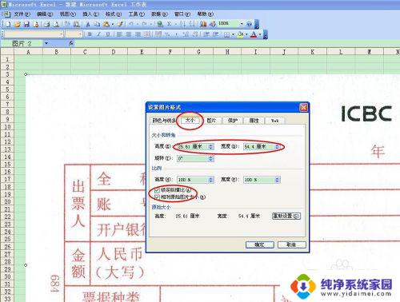The image size is (400, 302).
Task: Click the Name Box showing 图片 2
Action: click(22, 43)
